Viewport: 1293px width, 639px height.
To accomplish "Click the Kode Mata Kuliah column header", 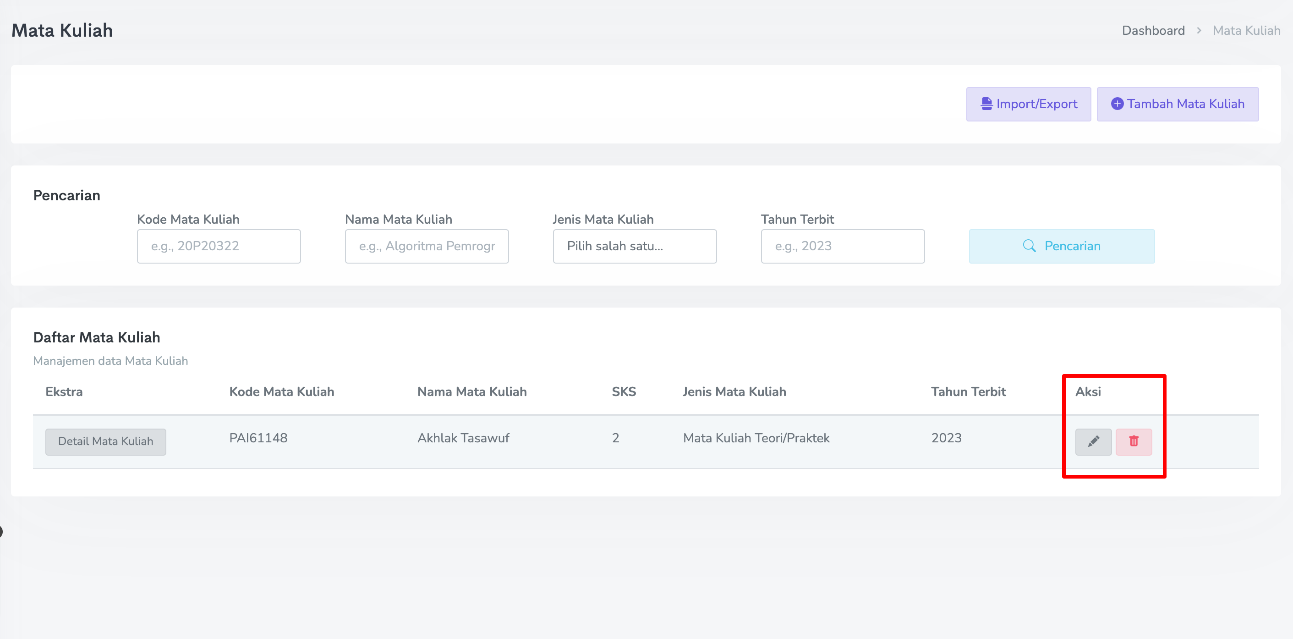I will click(x=282, y=392).
